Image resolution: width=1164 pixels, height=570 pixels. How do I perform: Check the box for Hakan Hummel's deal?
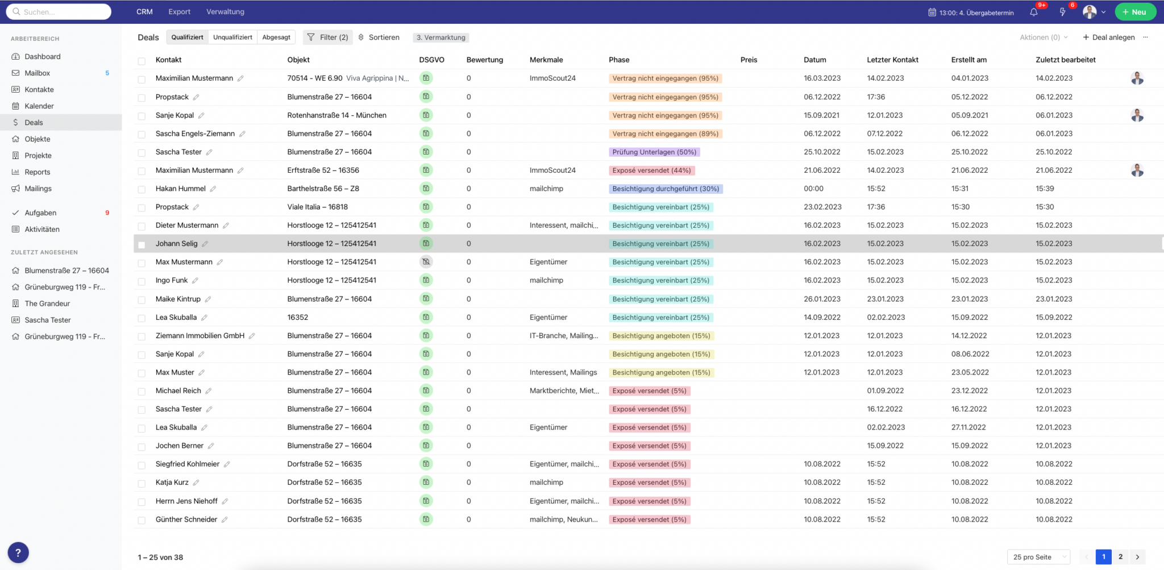142,189
